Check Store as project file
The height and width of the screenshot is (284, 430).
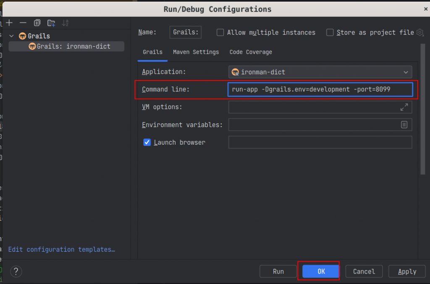[x=330, y=32]
